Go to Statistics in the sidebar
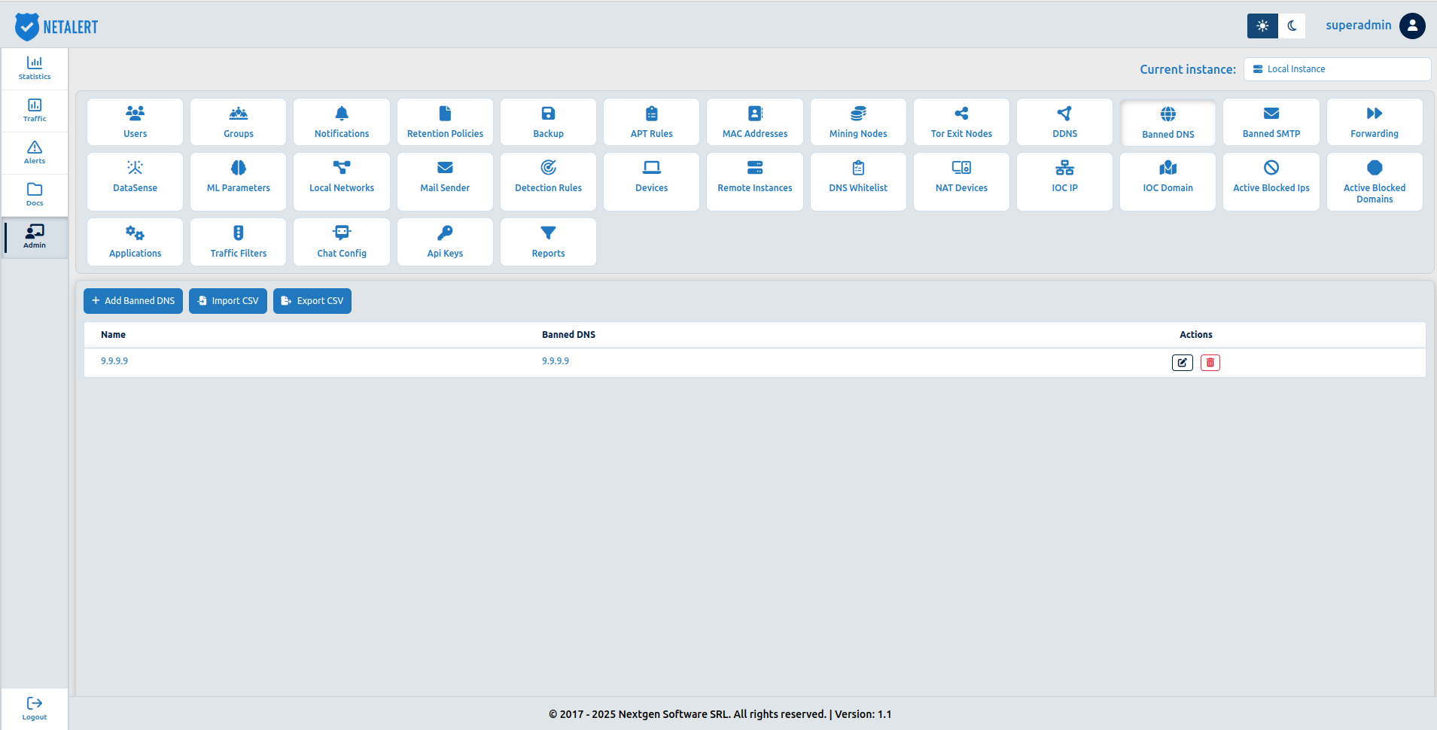Image resolution: width=1437 pixels, height=730 pixels. click(x=35, y=68)
